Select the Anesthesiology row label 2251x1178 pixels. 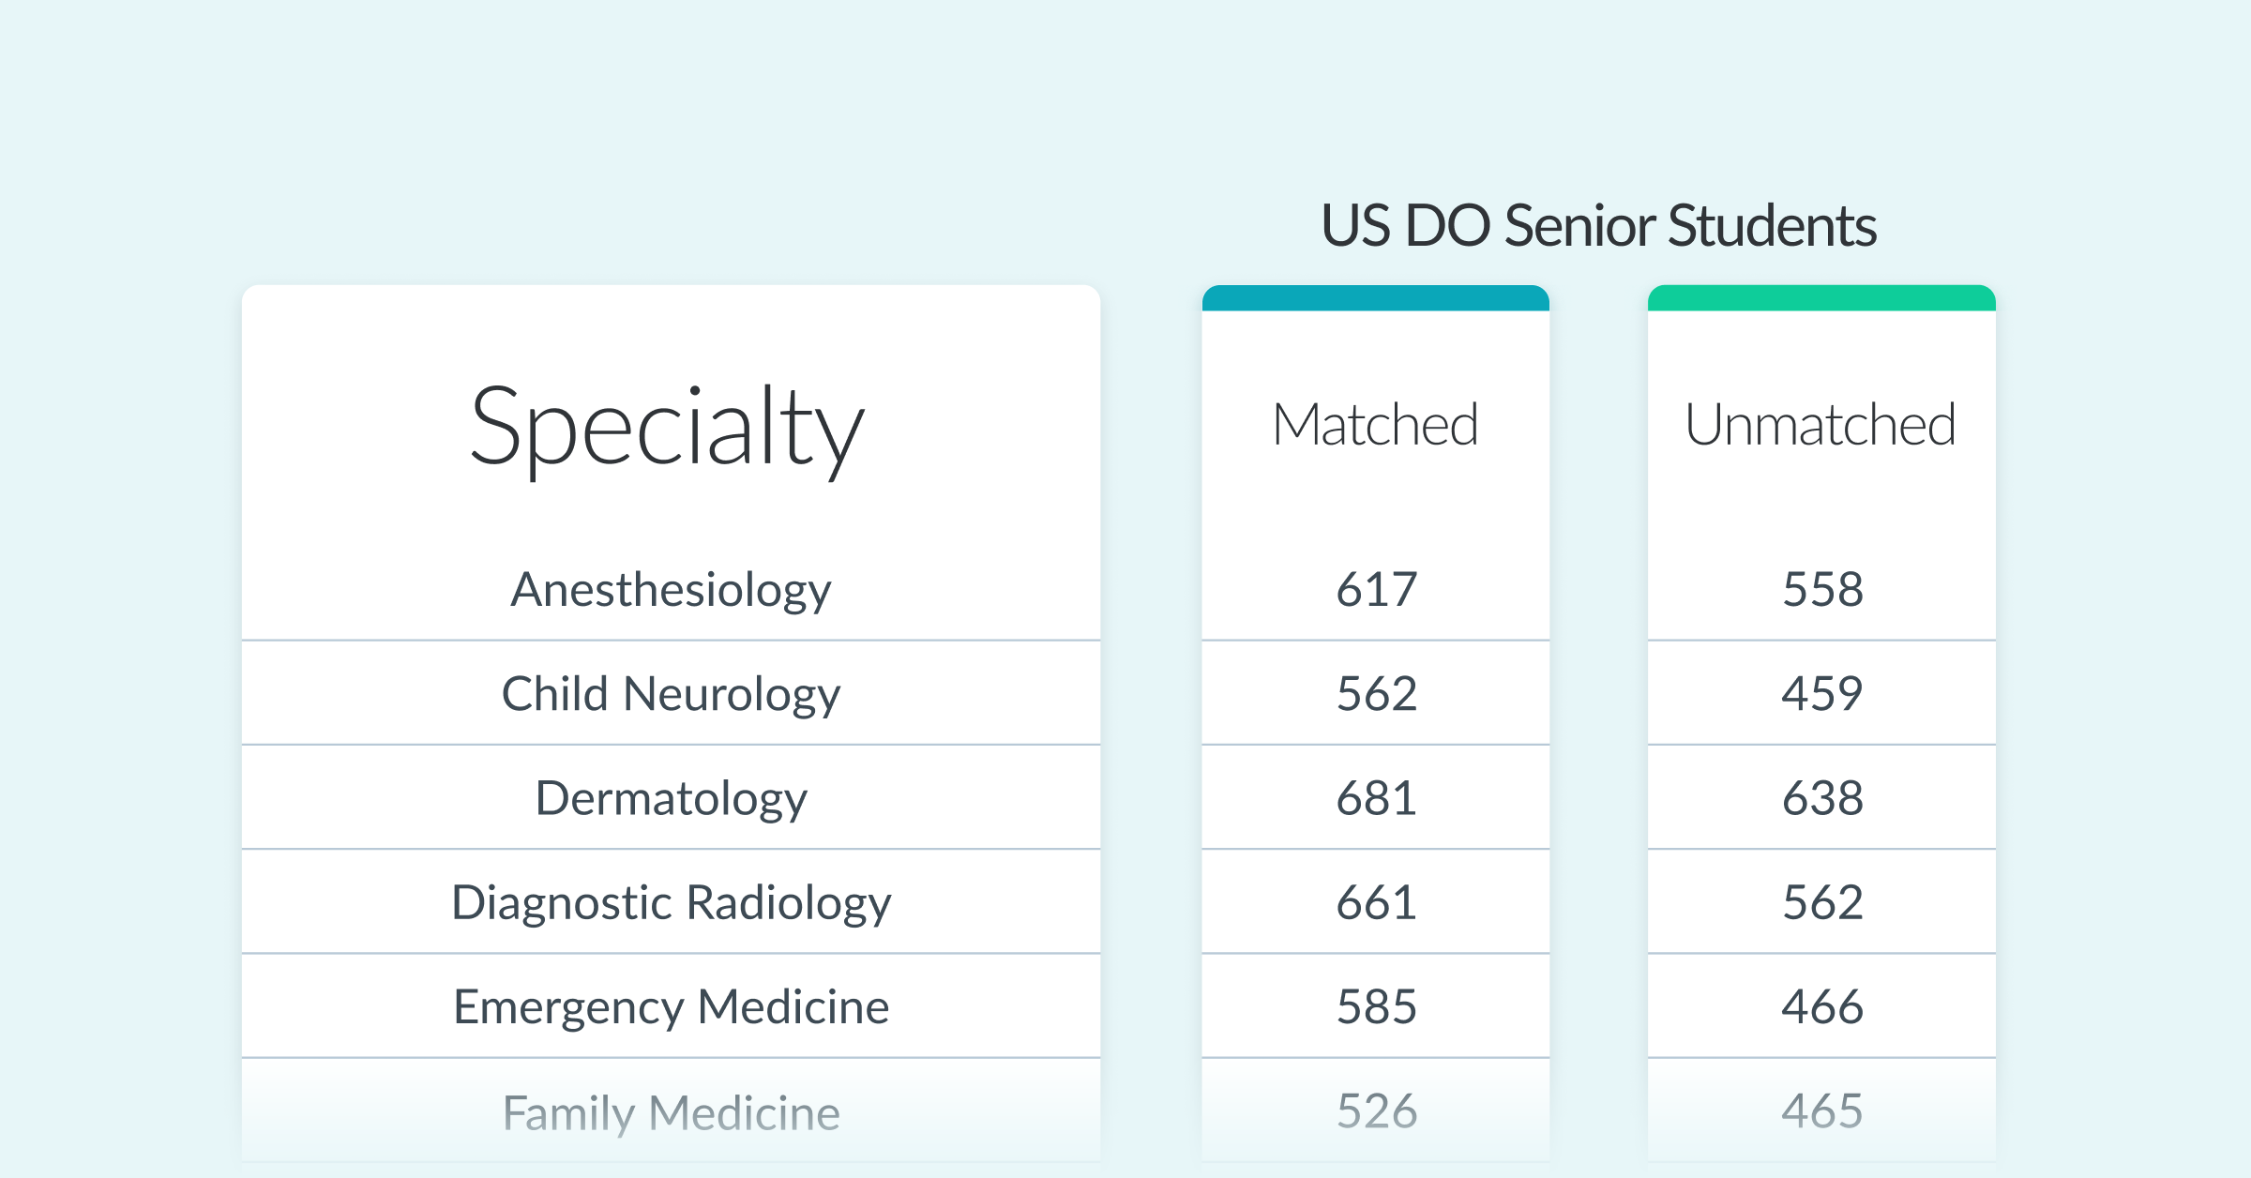coord(671,590)
